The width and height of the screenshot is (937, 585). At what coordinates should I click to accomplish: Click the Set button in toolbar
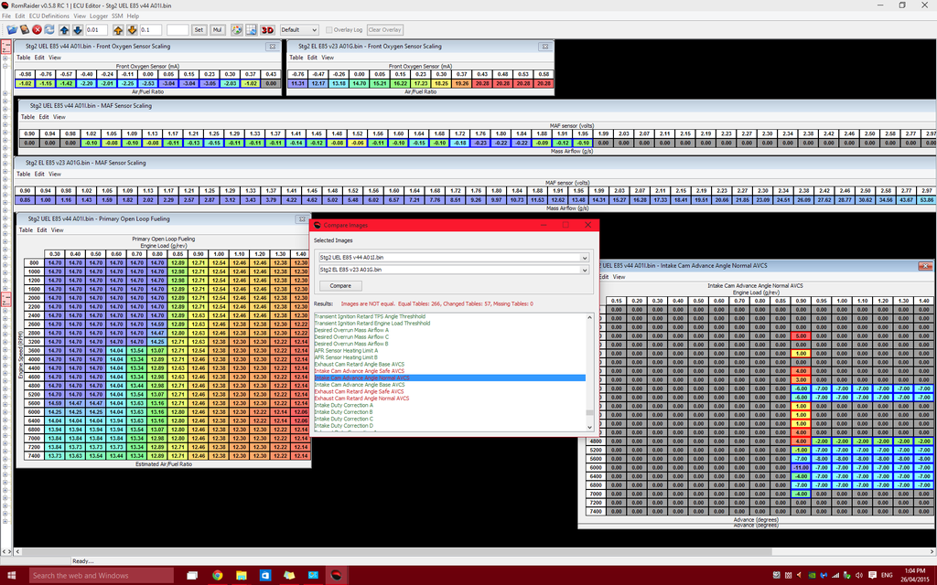(x=199, y=29)
